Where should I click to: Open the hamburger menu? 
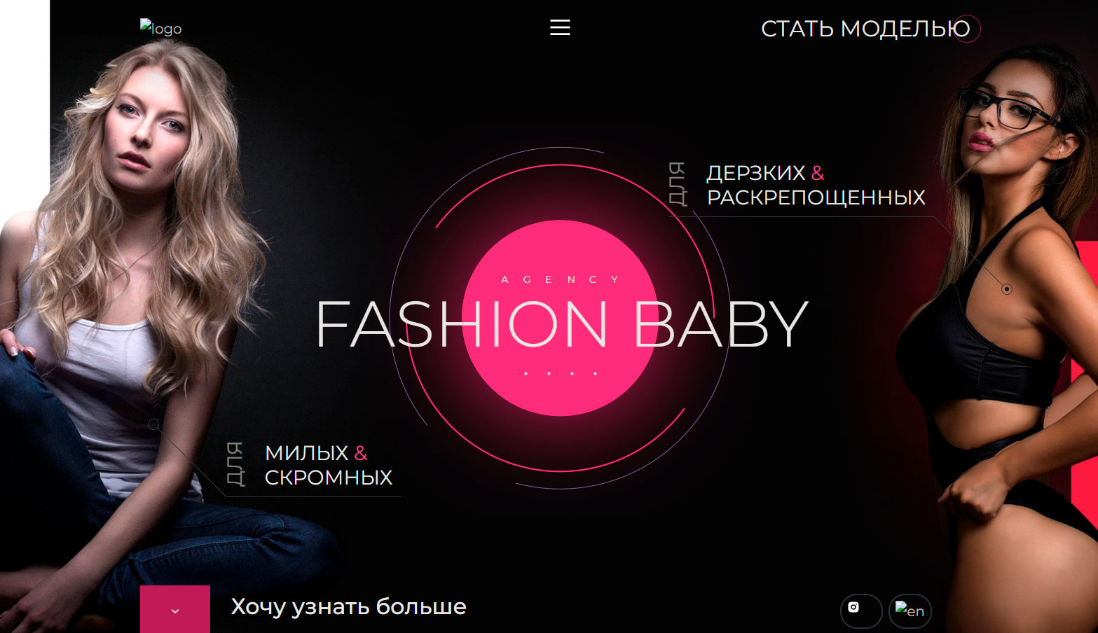click(x=560, y=27)
